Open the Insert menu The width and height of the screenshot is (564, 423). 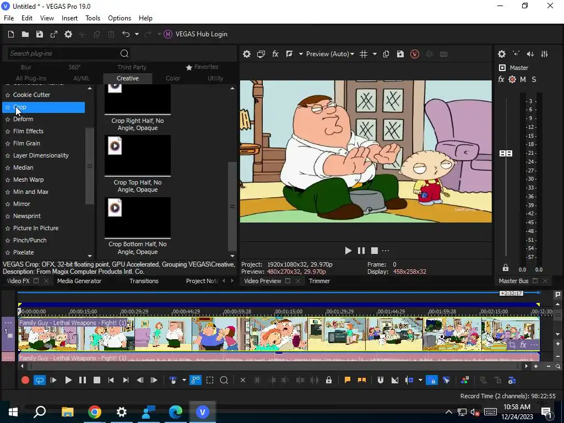click(69, 18)
